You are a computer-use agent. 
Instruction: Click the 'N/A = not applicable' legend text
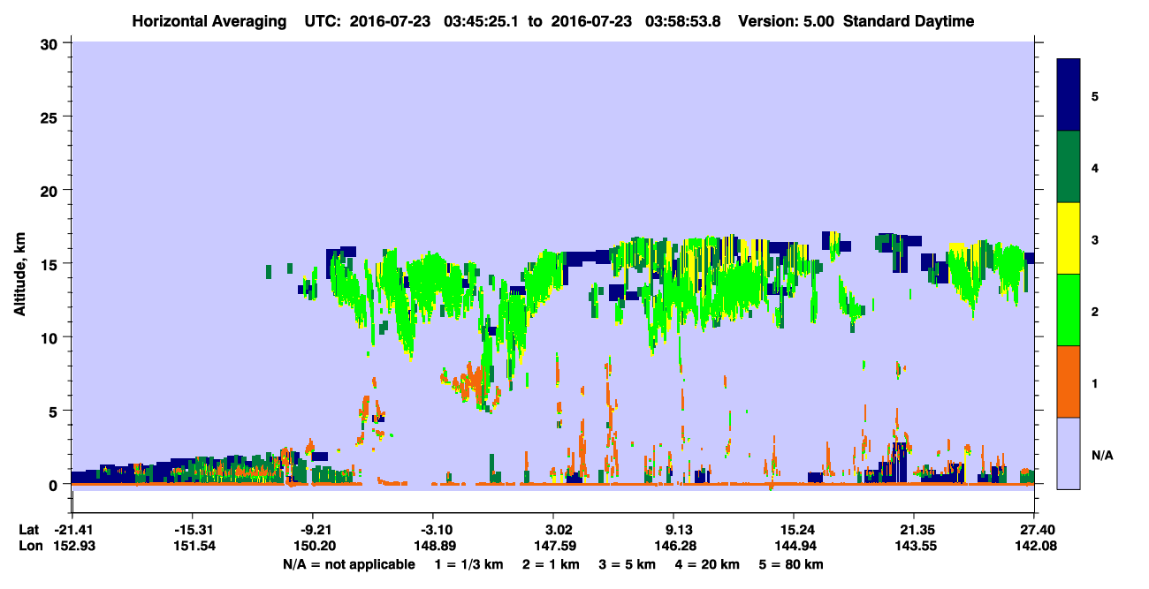coord(348,564)
